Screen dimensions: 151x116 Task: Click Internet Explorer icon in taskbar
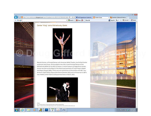point(22,110)
